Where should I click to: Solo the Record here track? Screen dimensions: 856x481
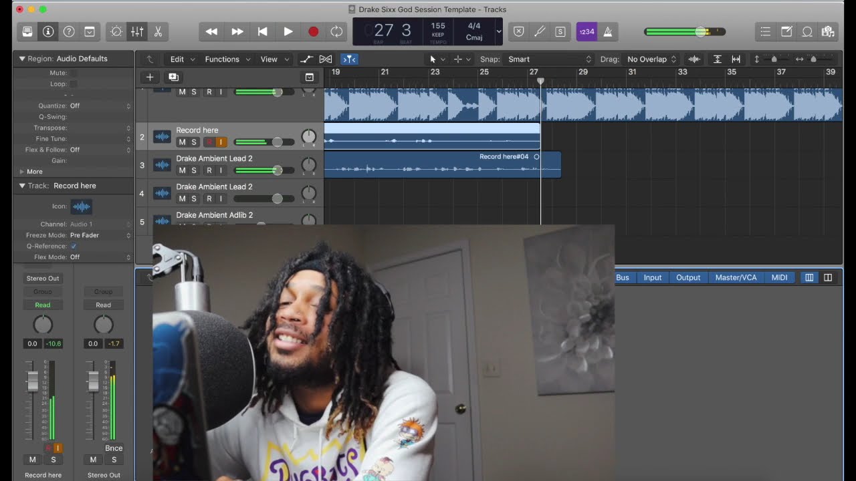[194, 142]
